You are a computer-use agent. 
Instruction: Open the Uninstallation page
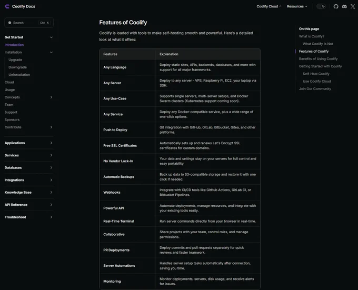coord(19,75)
